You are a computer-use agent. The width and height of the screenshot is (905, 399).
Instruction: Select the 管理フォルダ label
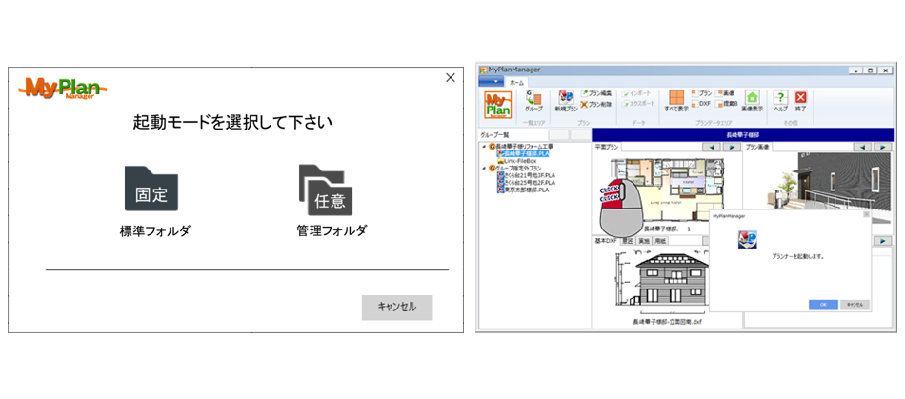click(x=332, y=231)
